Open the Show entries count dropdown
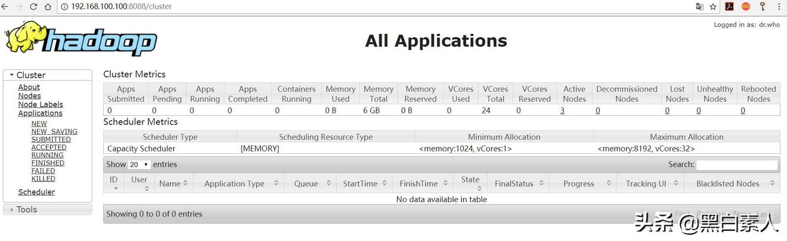The width and height of the screenshot is (787, 241). 140,165
